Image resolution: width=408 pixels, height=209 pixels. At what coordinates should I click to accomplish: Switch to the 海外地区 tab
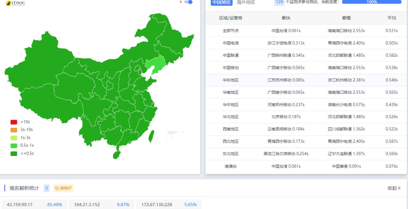pyautogui.click(x=246, y=2)
